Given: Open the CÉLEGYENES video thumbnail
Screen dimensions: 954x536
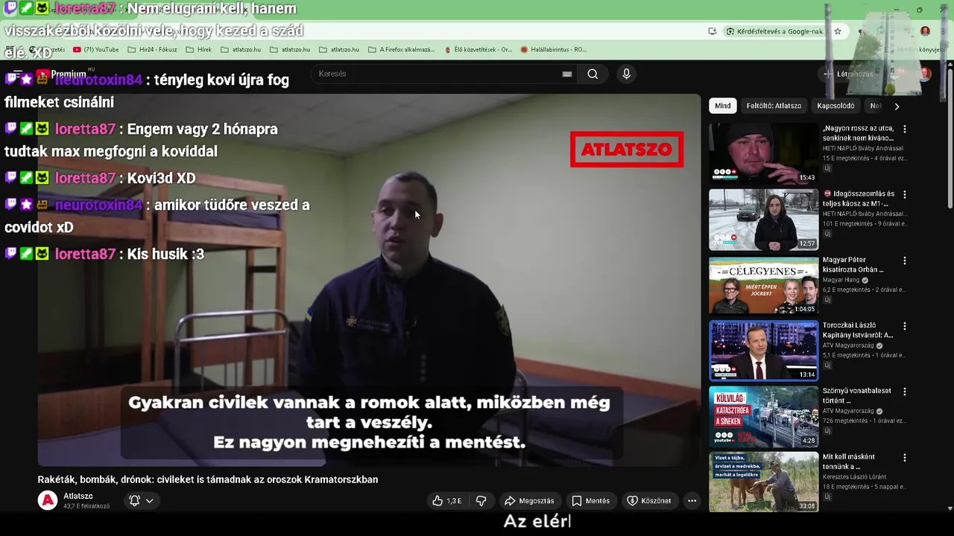Looking at the screenshot, I should 763,285.
